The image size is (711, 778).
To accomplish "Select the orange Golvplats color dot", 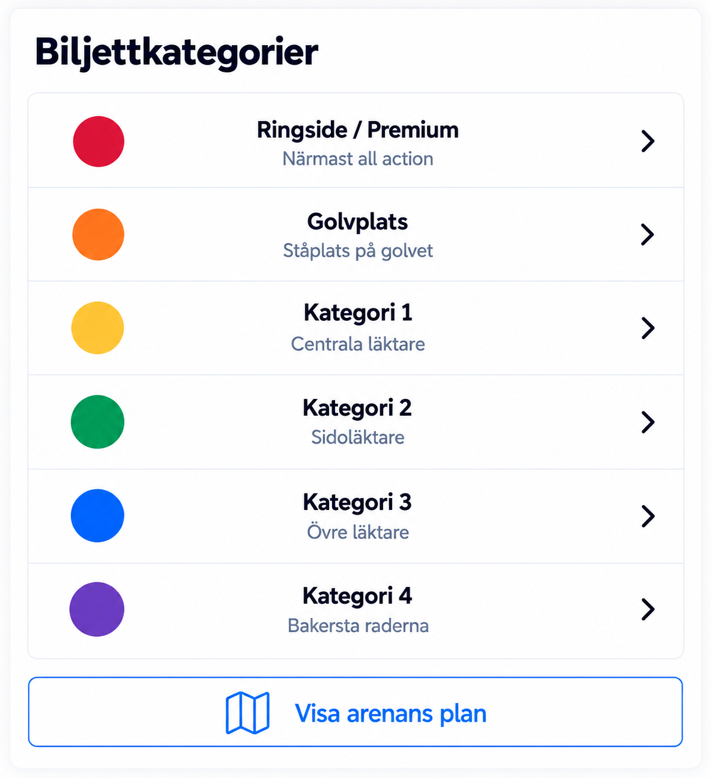I will point(98,234).
